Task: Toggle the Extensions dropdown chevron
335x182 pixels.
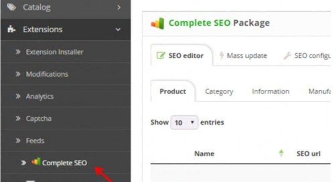Action: 118,29
